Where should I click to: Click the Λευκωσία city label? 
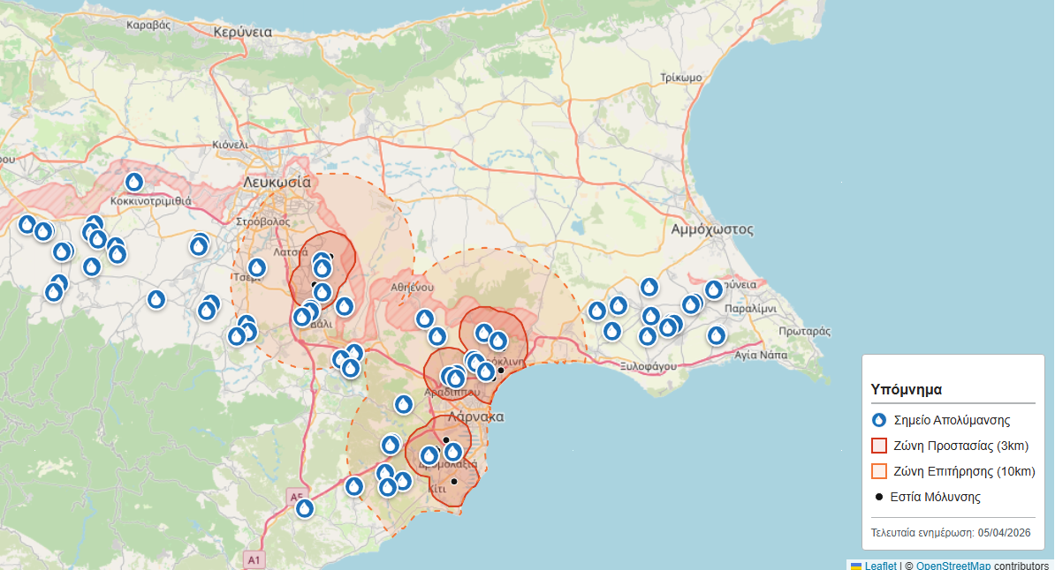pos(277,182)
